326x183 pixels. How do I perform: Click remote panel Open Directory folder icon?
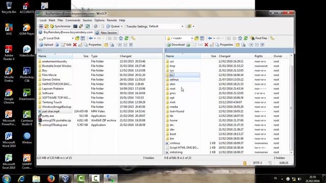coord(197,38)
